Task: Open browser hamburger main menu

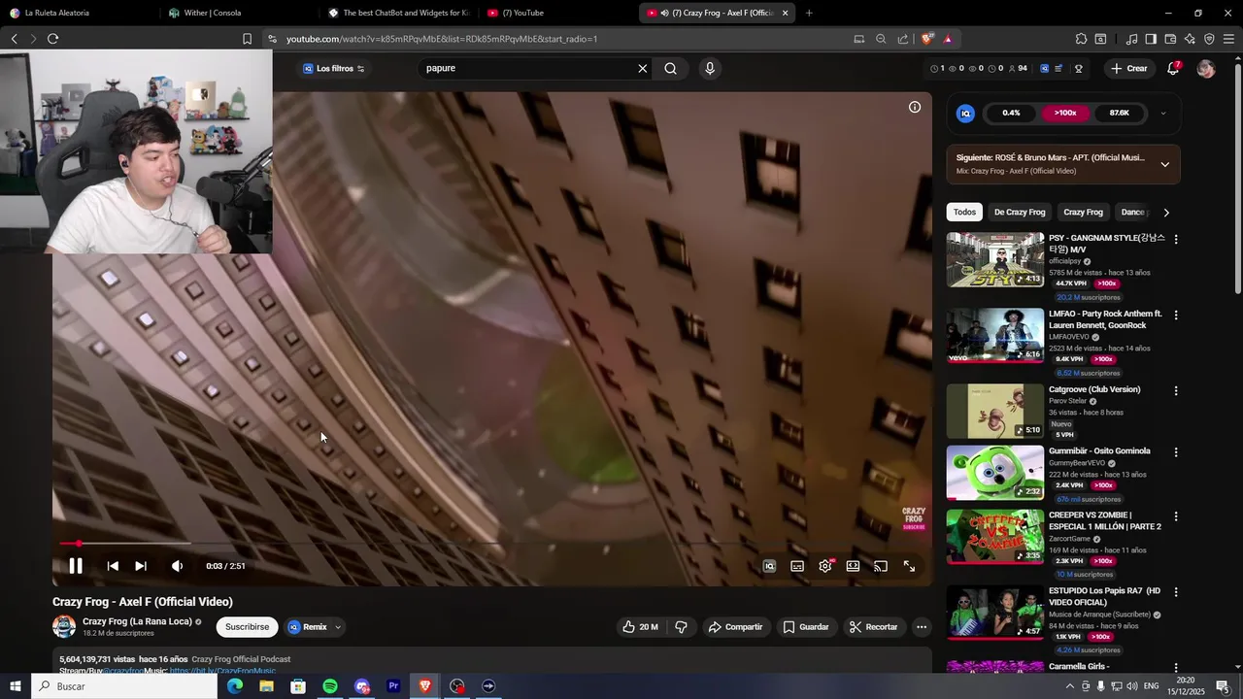Action: pos(1228,39)
